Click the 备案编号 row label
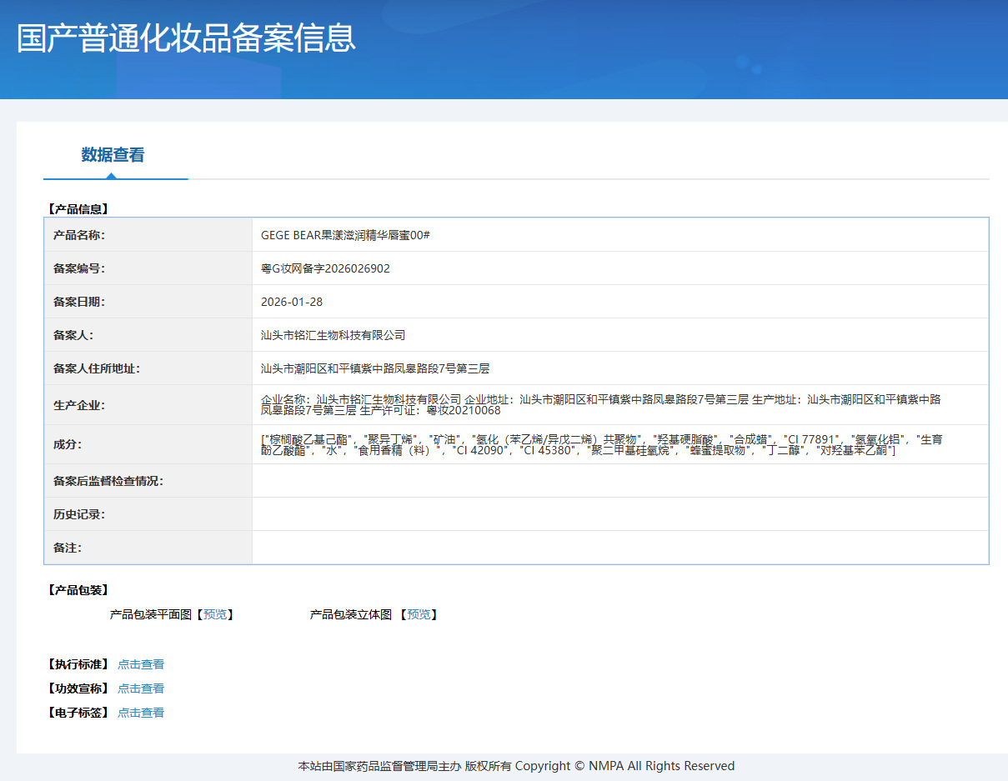 (79, 268)
